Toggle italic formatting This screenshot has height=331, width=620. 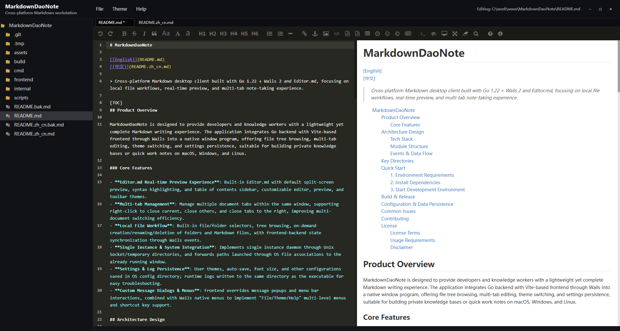coord(144,34)
